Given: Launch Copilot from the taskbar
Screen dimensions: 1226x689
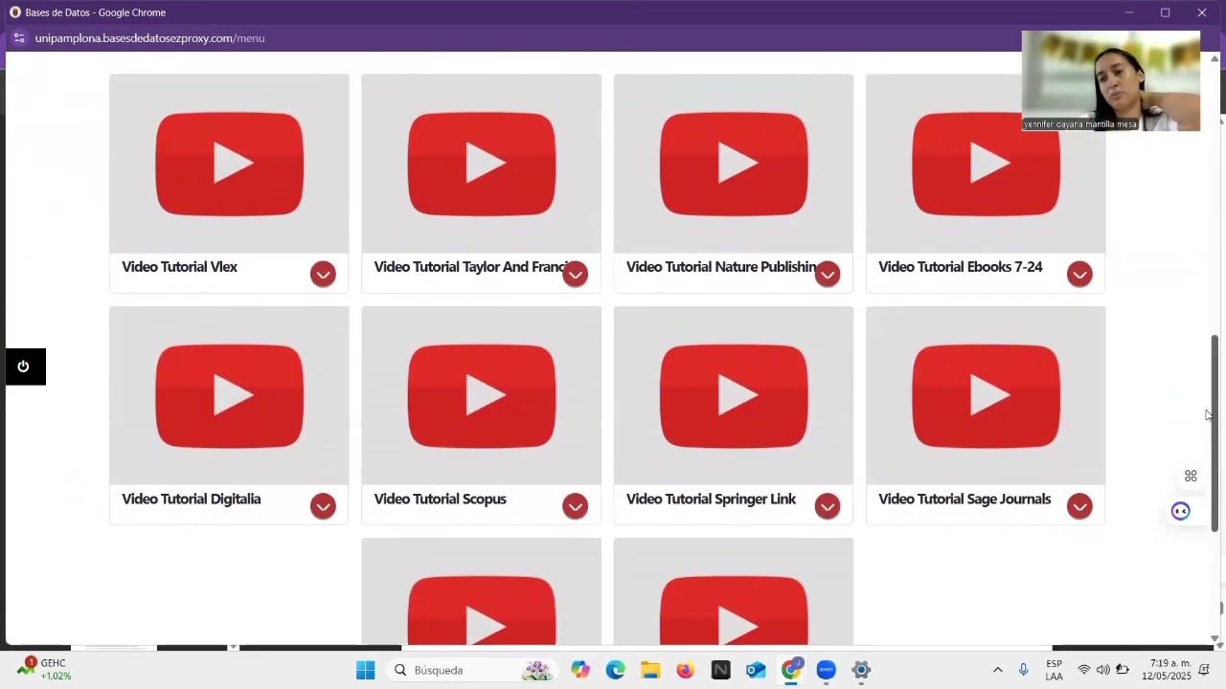Looking at the screenshot, I should click(x=580, y=670).
